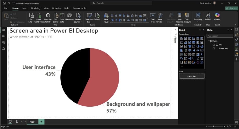Create a Quick measure
The image size is (239, 129).
187,18
